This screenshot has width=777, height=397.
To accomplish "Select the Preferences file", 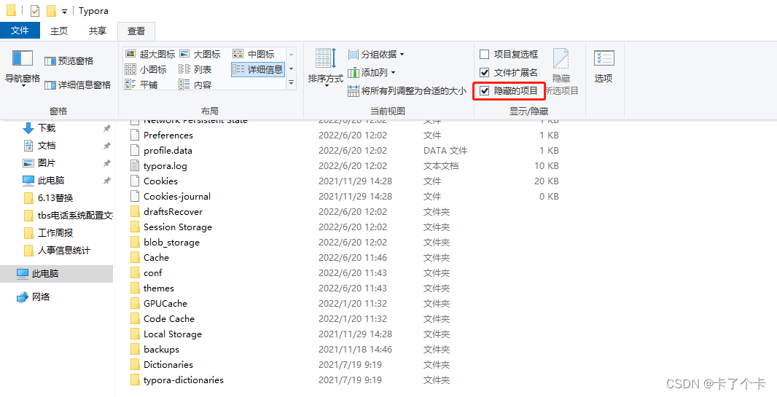I will [168, 135].
